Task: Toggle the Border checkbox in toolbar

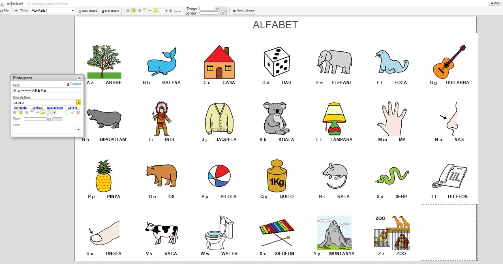Action: tap(171, 11)
